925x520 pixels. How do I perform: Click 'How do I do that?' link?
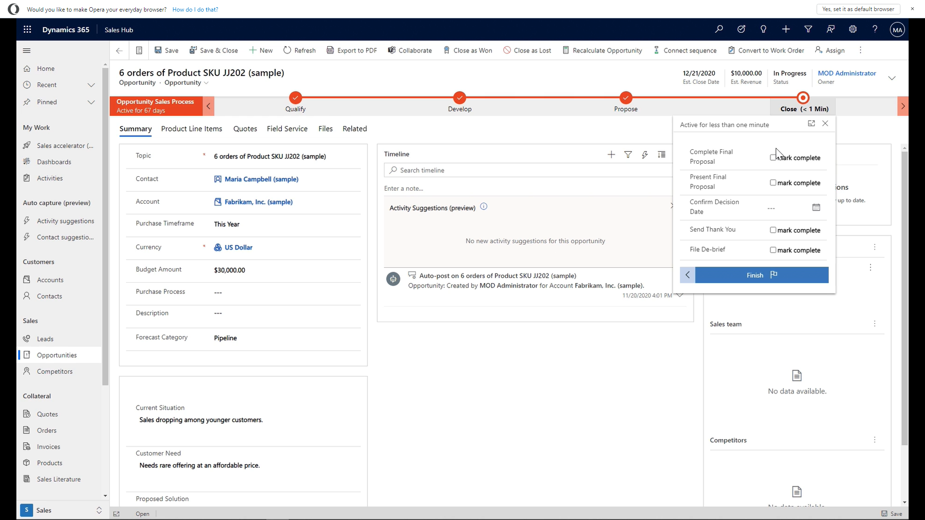click(195, 9)
